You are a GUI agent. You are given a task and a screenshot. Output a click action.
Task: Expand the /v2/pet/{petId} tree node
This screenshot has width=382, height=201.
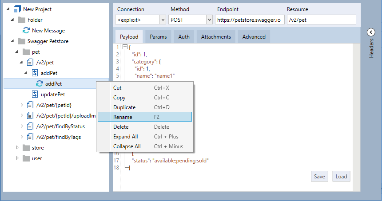coord(23,105)
